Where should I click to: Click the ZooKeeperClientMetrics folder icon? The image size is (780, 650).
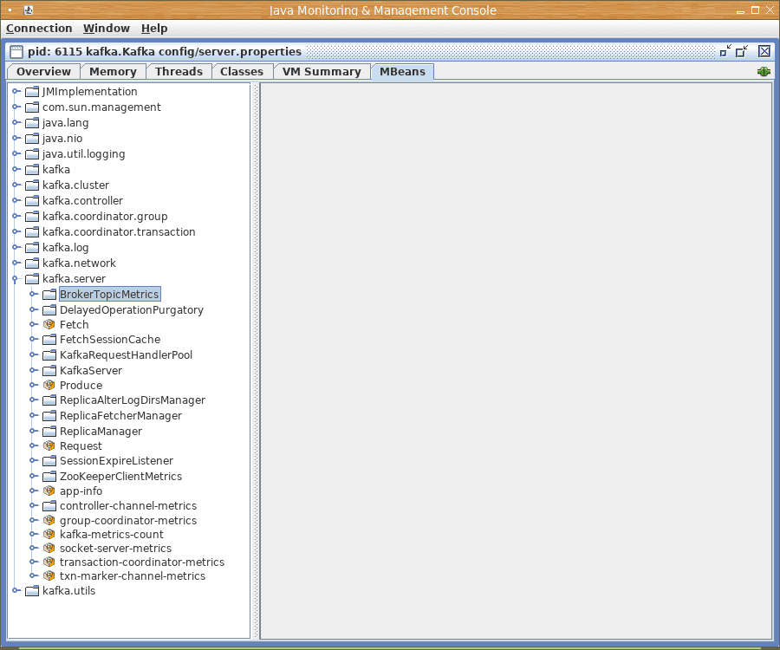click(49, 477)
